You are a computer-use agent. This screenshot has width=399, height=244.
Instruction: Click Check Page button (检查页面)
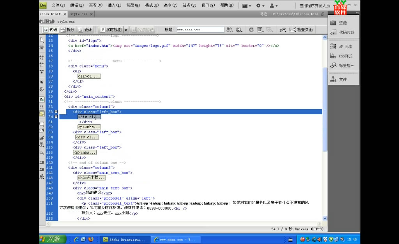click(x=301, y=30)
